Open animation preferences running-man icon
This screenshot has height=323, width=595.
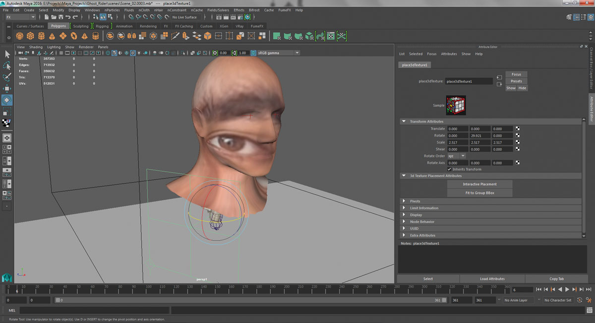click(x=588, y=300)
